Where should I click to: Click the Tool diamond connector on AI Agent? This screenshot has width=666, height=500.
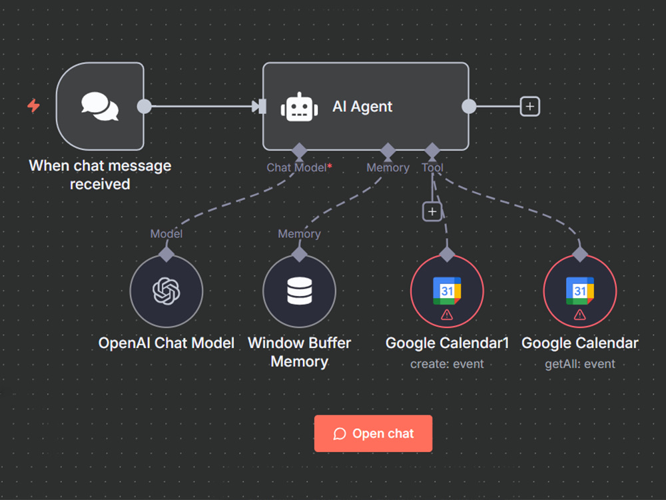pos(432,151)
